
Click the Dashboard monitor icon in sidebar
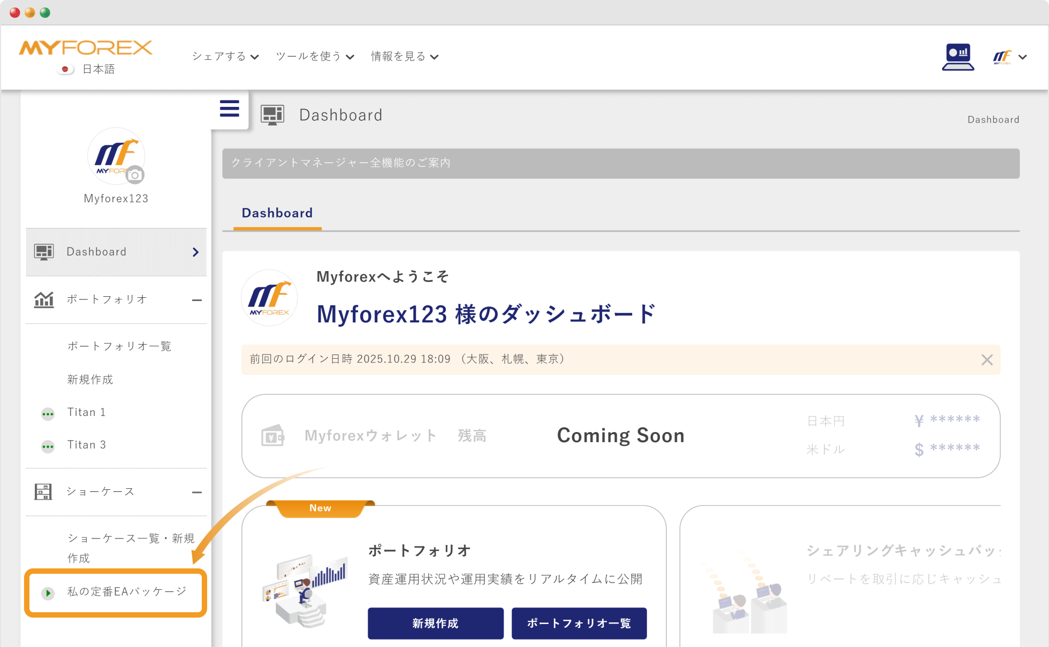pos(43,251)
